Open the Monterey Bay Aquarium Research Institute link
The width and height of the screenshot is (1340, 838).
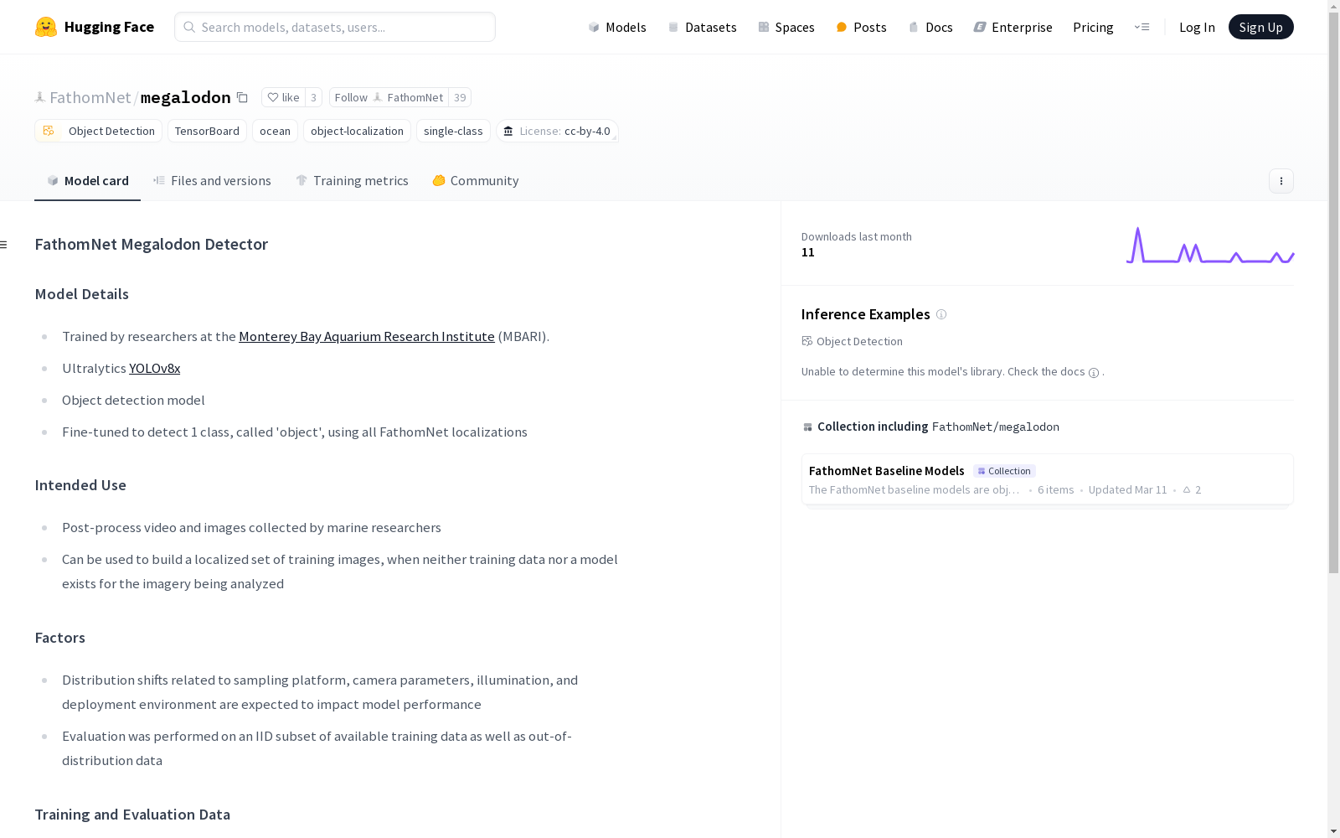[x=367, y=337]
